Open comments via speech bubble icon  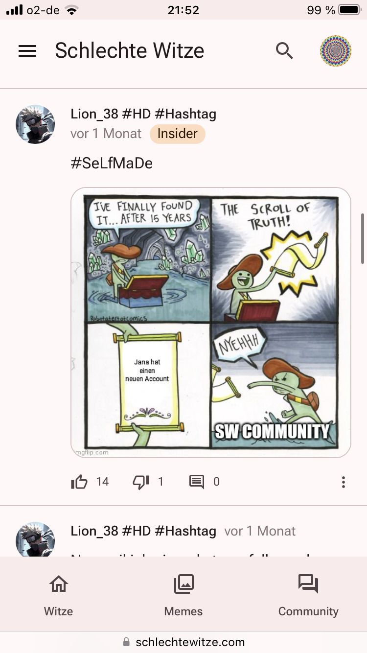pyautogui.click(x=197, y=482)
